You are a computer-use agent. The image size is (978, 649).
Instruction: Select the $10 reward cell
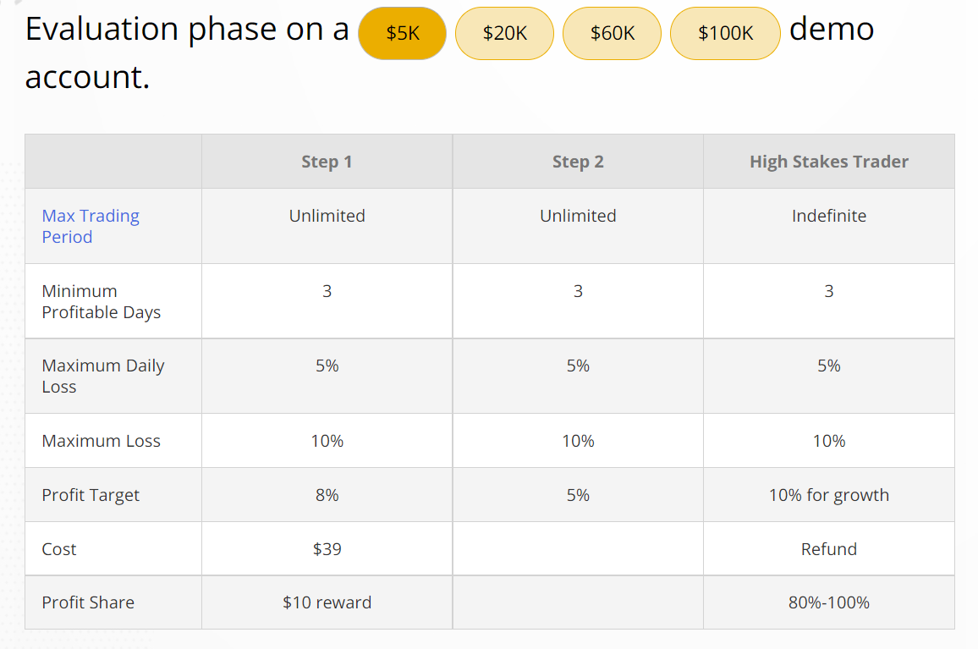(327, 602)
